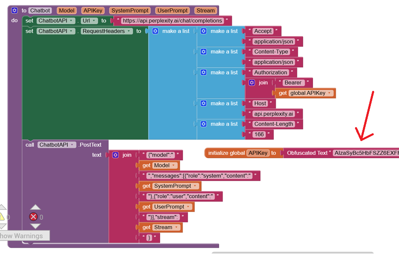Open gear on make a list block holding Authorization
This screenshot has height=258, width=399.
pos(203,72)
